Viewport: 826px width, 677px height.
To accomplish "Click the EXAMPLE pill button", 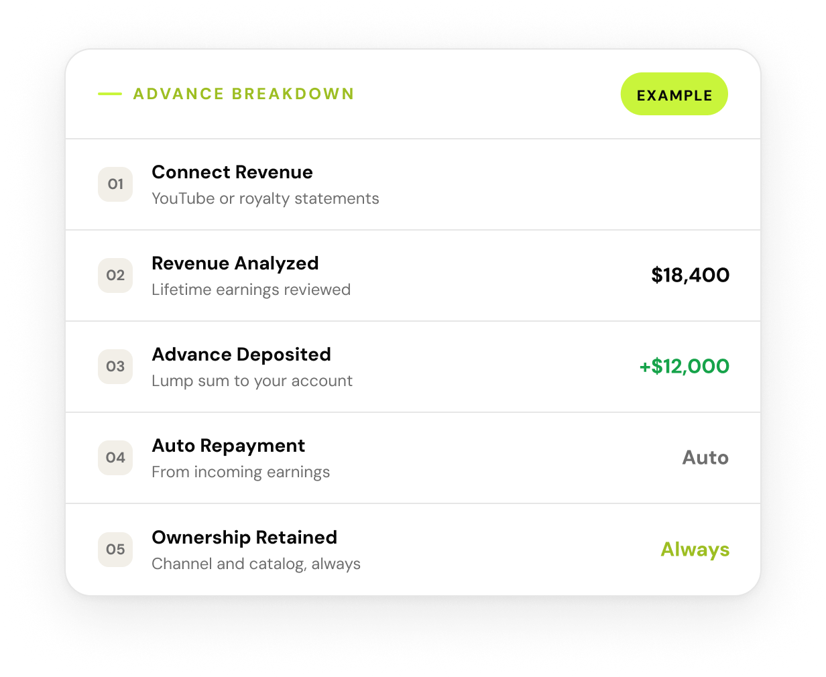I will (x=674, y=94).
